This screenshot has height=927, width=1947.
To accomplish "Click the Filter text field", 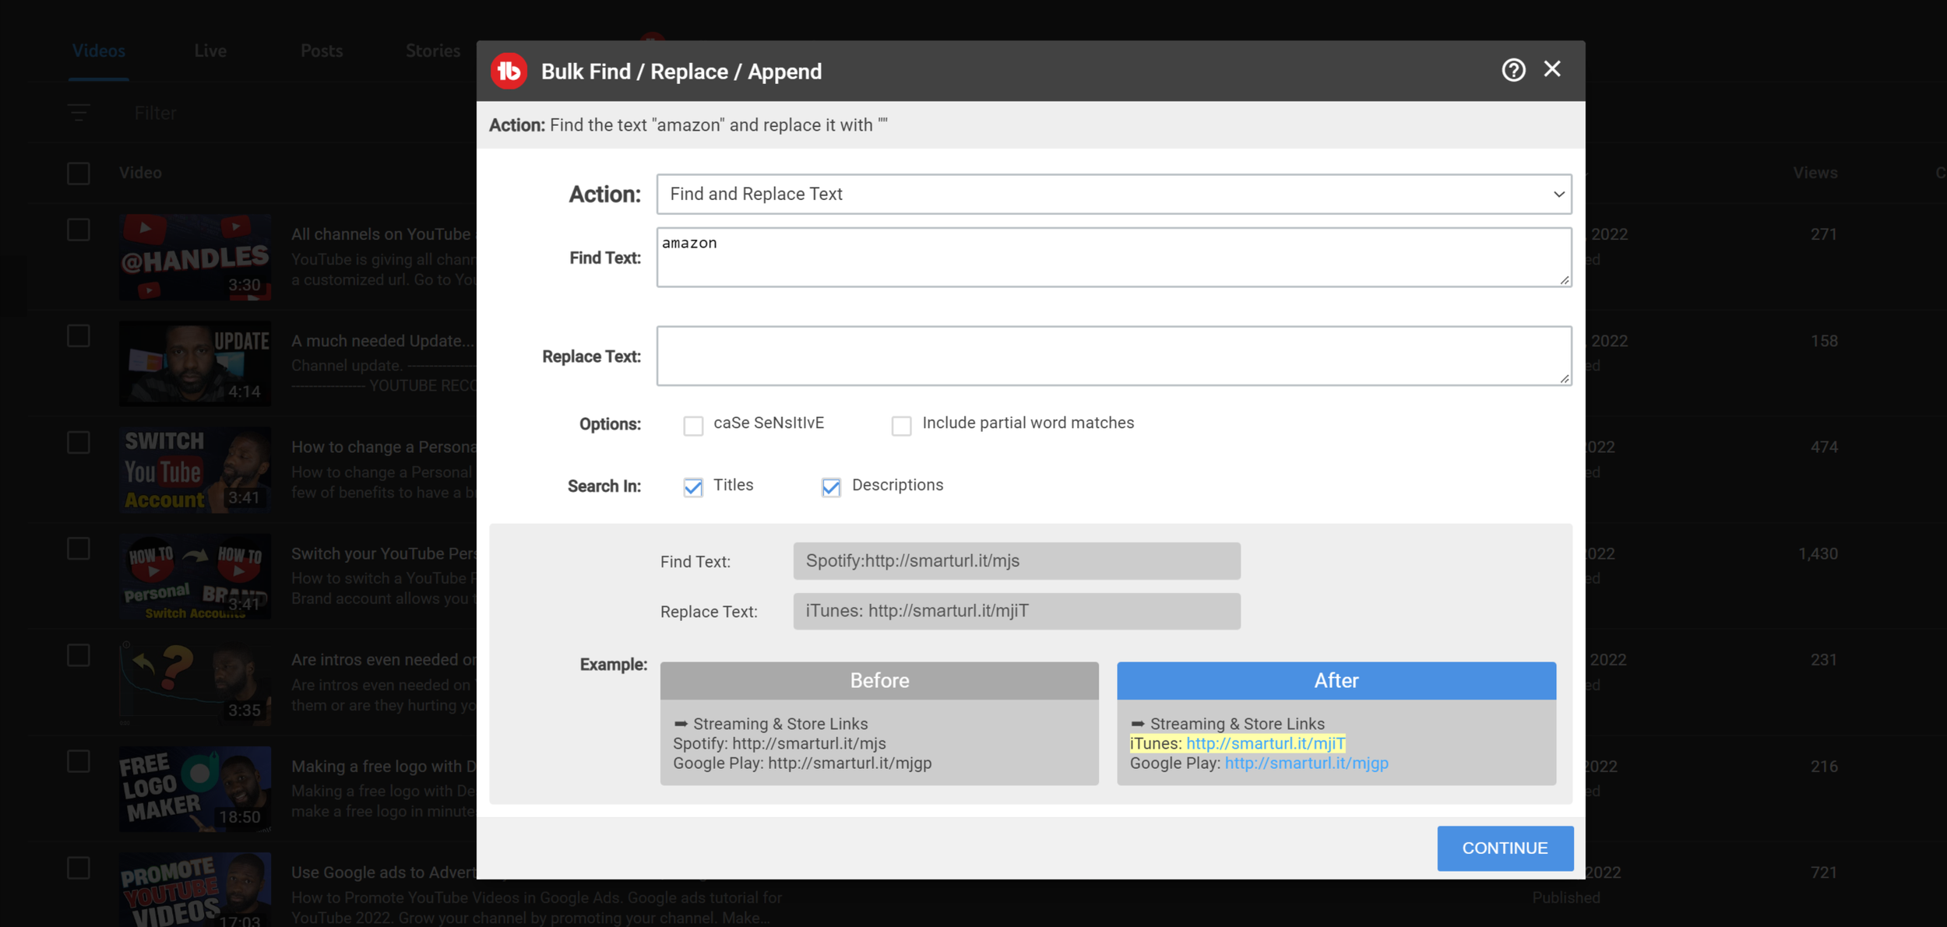I will 156,114.
